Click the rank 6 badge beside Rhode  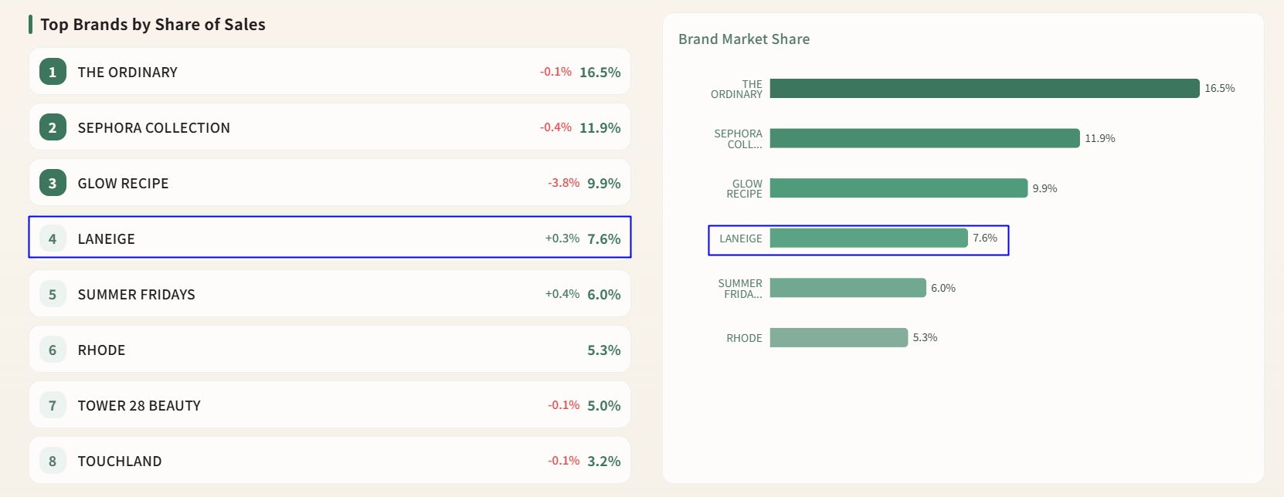tap(53, 350)
